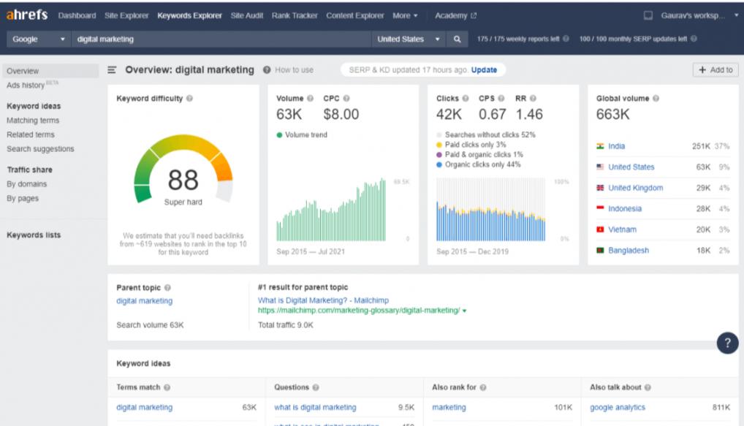The height and width of the screenshot is (426, 744).
Task: Click the hamburger menu icon beside Overview
Action: (113, 70)
